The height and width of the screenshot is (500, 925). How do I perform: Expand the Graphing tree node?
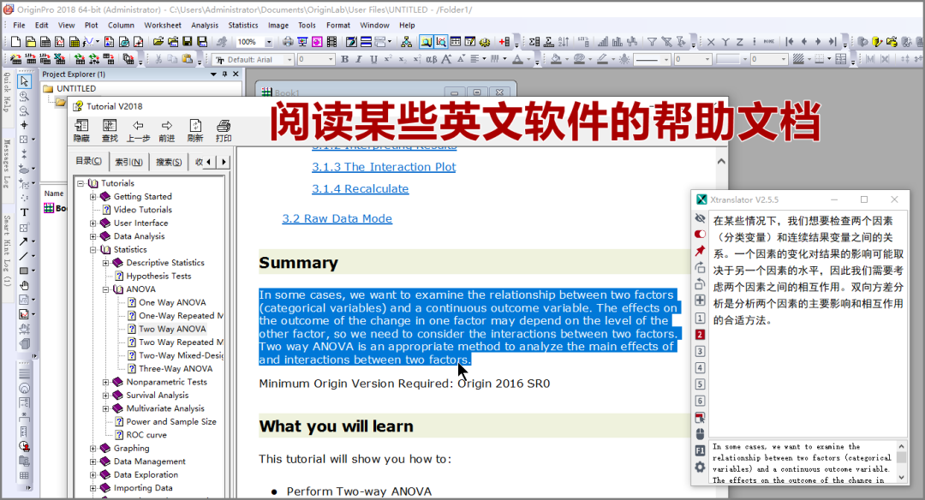92,448
